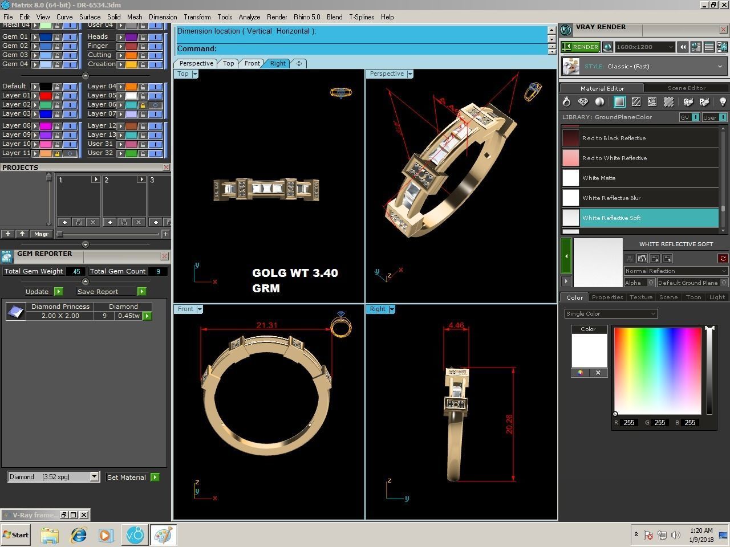The width and height of the screenshot is (730, 547).
Task: Open the Analyze menu
Action: pyautogui.click(x=249, y=17)
